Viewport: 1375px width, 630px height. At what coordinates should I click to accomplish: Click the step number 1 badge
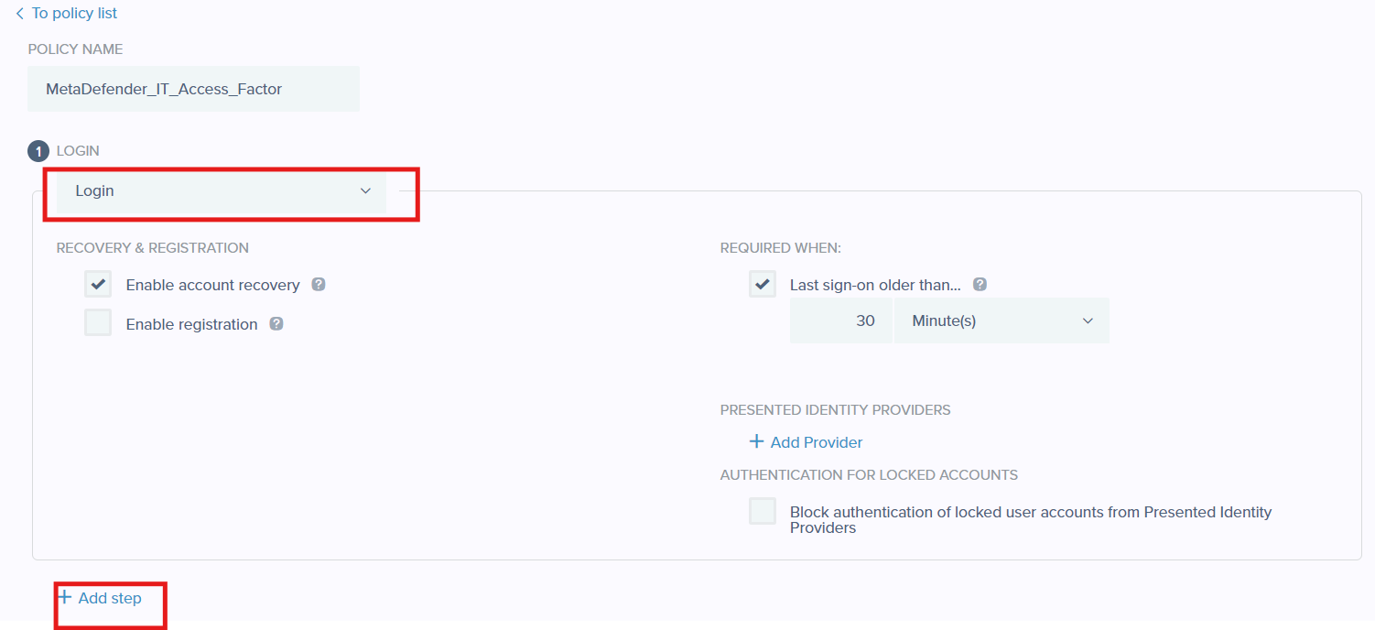(x=38, y=151)
